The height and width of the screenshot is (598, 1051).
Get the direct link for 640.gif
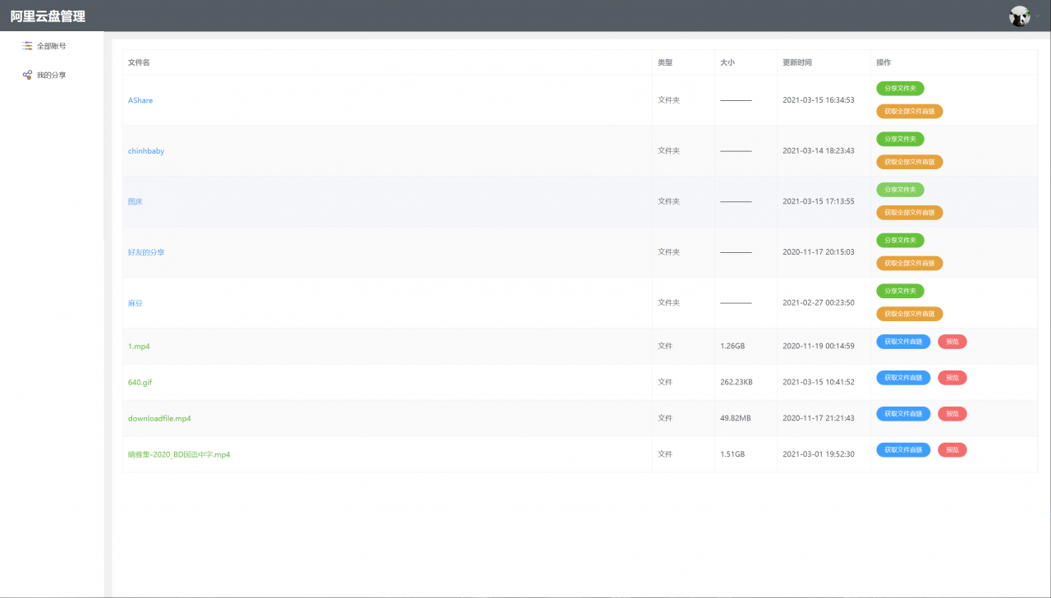(903, 378)
